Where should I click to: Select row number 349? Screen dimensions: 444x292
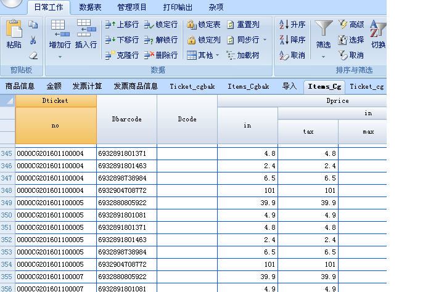pos(7,203)
